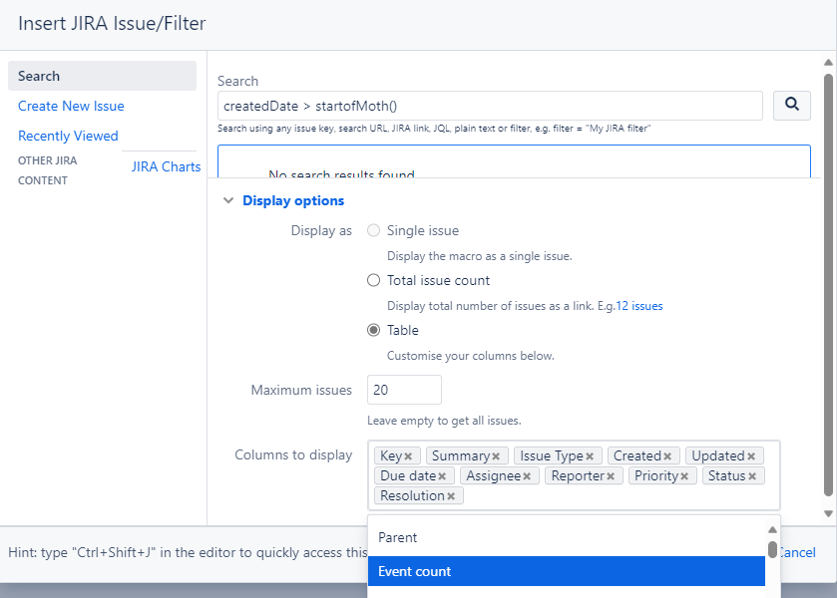837x598 pixels.
Task: Choose Parent from the columns dropdown
Action: [x=567, y=537]
